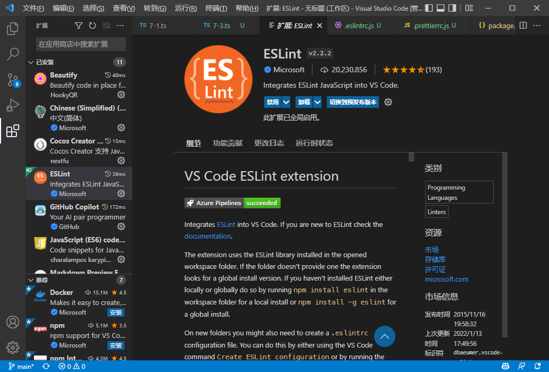
Task: Open the Manage gear in activity bar
Action: (x=13, y=348)
